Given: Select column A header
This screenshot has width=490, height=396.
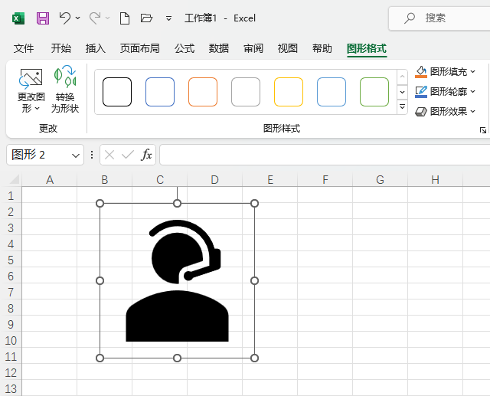Looking at the screenshot, I should click(49, 180).
